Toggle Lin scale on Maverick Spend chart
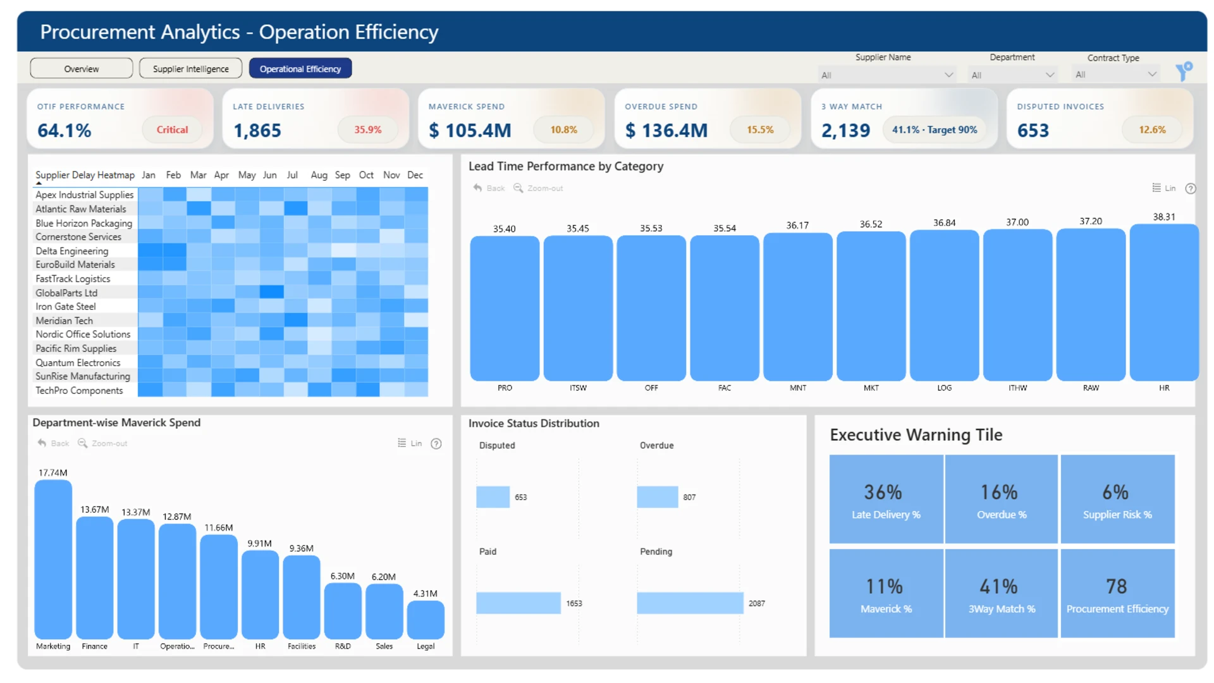Viewport: 1214px width, 683px height. coord(410,443)
